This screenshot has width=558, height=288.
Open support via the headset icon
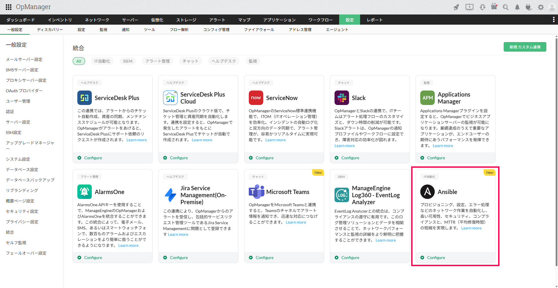point(482,7)
